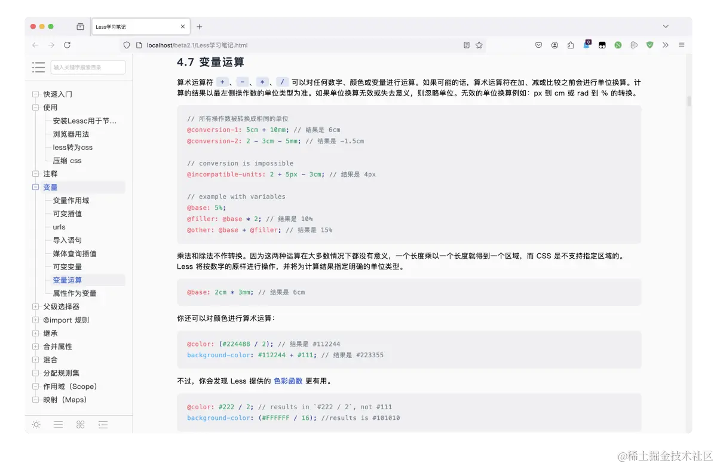Click the green shield privacy icon in the toolbar

(x=649, y=45)
